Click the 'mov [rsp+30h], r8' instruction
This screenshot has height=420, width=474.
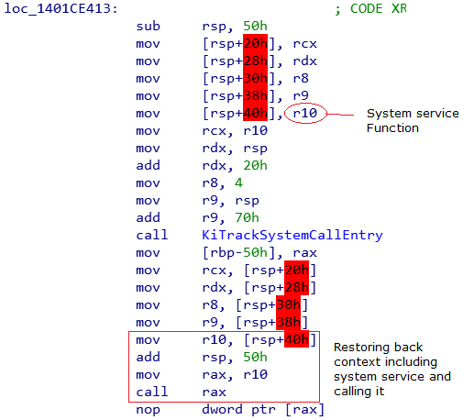(223, 79)
